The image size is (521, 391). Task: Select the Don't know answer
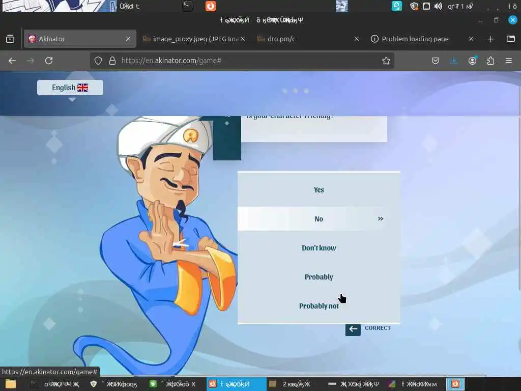tap(319, 248)
